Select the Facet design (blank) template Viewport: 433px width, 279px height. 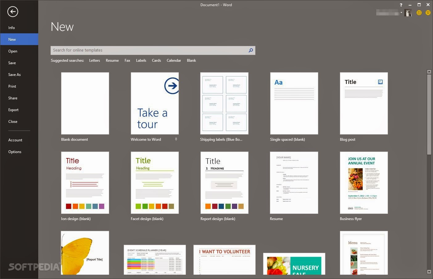[155, 183]
